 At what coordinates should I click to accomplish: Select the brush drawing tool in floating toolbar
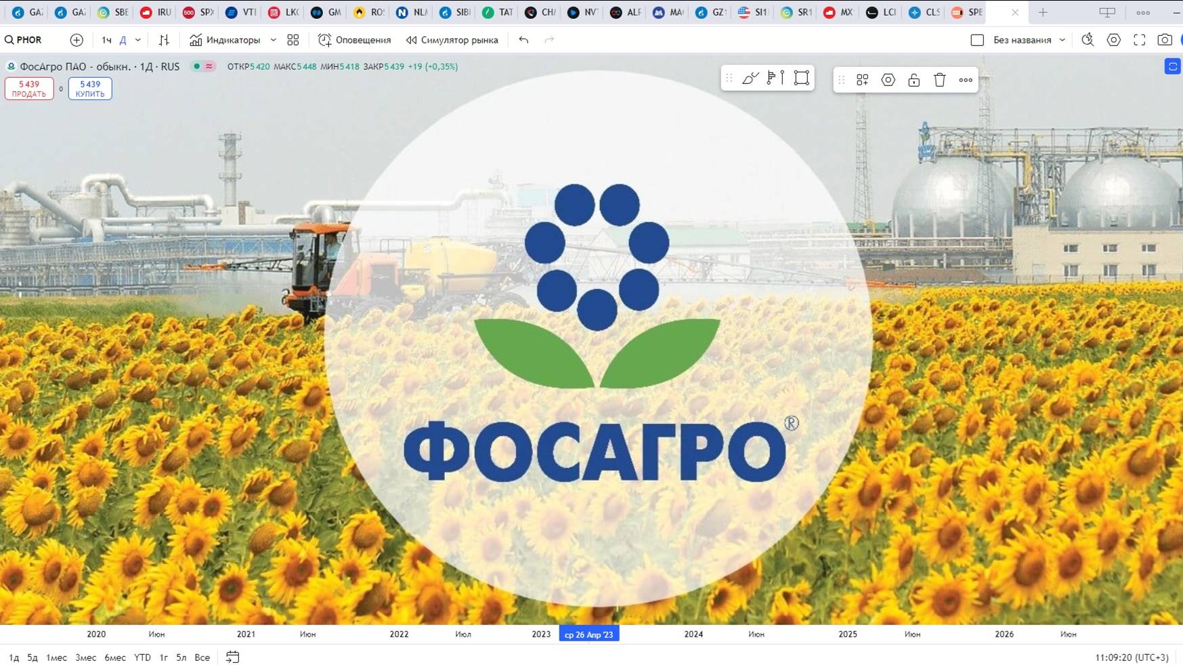point(750,79)
